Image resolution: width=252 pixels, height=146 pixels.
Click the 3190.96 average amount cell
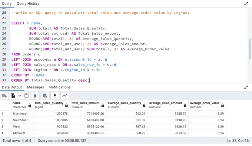168,120
